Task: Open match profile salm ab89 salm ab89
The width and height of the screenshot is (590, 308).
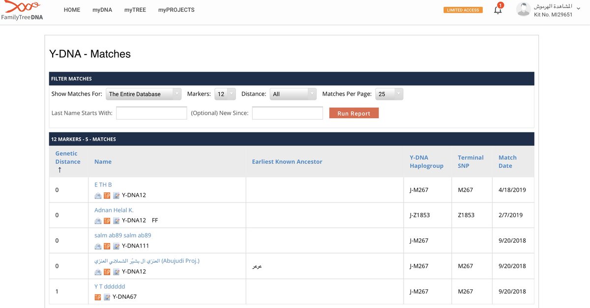Action: pyautogui.click(x=123, y=236)
